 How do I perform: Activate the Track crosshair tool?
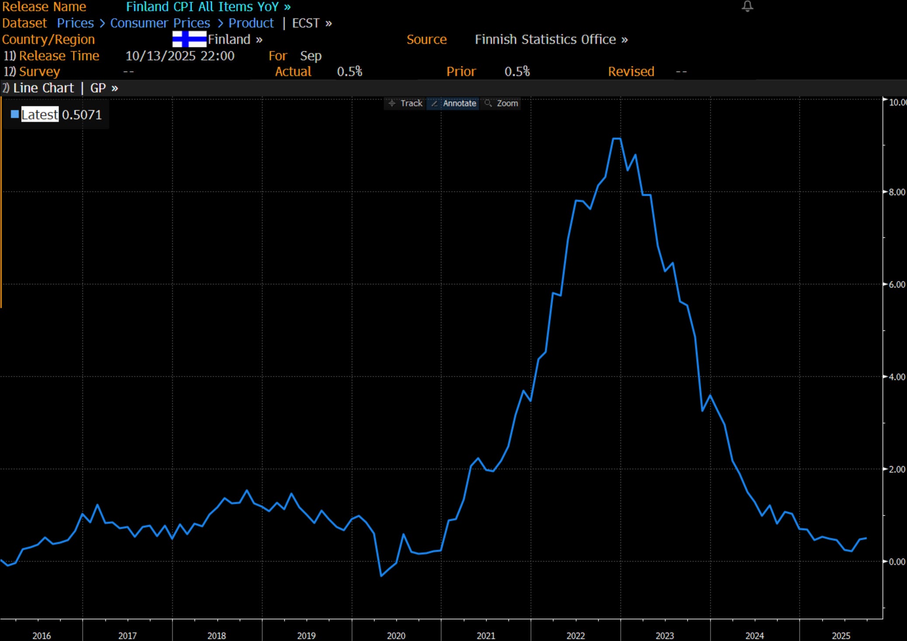pos(405,104)
